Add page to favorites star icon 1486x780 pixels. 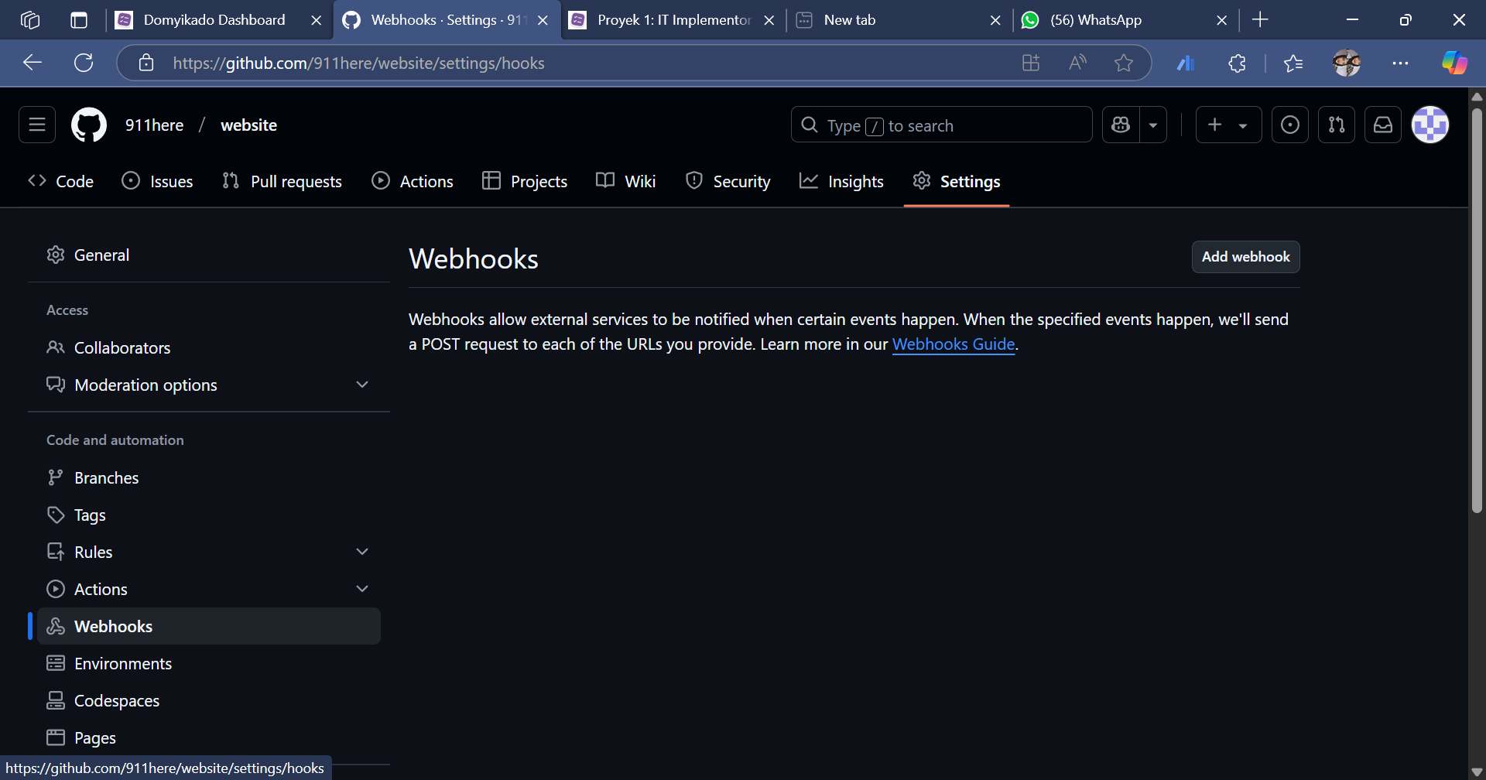pyautogui.click(x=1124, y=63)
